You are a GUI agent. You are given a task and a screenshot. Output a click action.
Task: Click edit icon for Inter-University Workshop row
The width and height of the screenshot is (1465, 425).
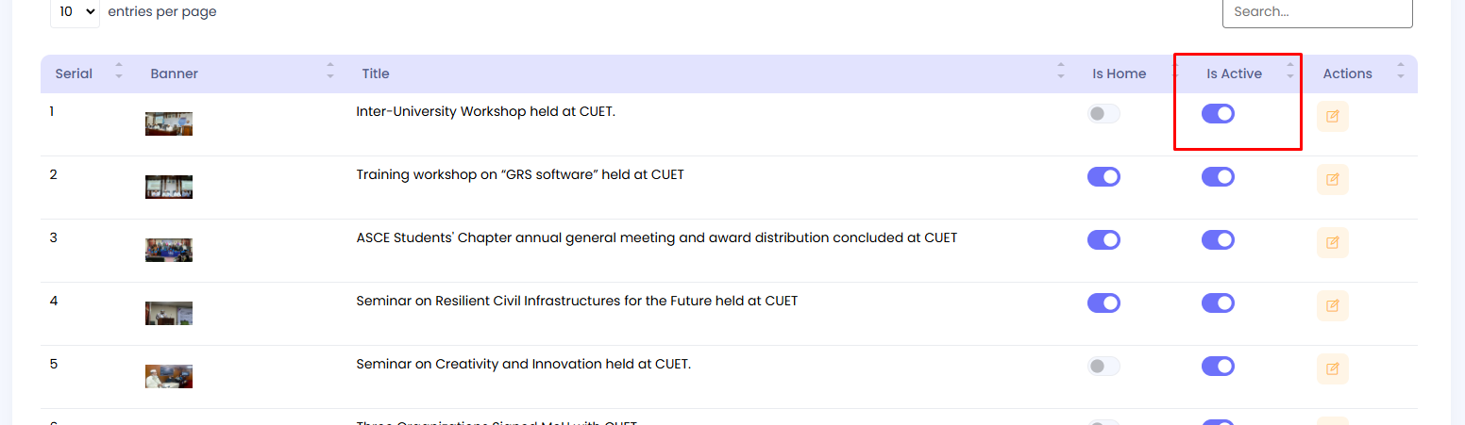coord(1332,117)
